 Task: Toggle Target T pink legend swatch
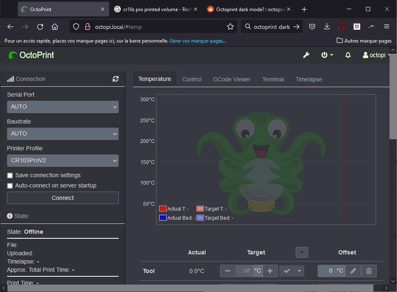[200, 209]
